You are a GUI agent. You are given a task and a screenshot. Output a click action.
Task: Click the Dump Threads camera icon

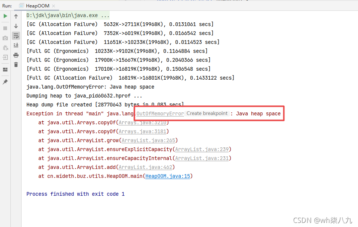tap(5, 38)
